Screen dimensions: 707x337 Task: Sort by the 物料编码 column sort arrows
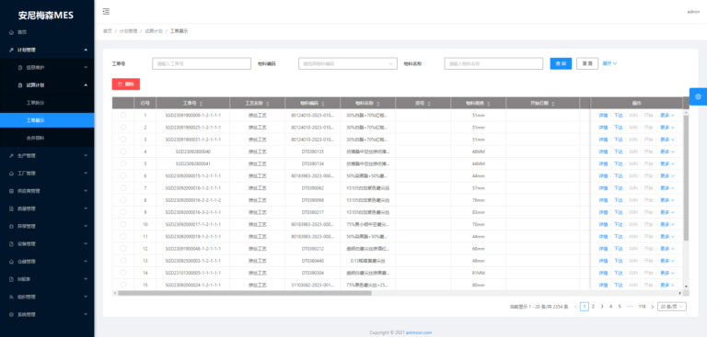pyautogui.click(x=322, y=104)
